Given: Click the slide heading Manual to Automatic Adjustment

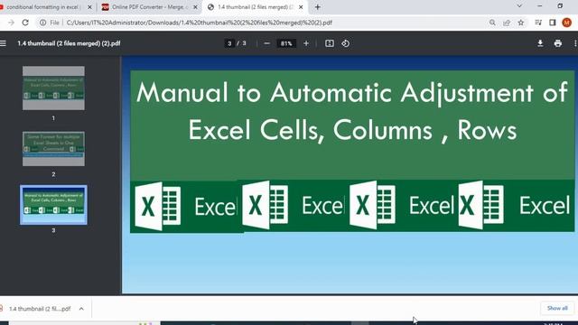Looking at the screenshot, I should (x=352, y=111).
